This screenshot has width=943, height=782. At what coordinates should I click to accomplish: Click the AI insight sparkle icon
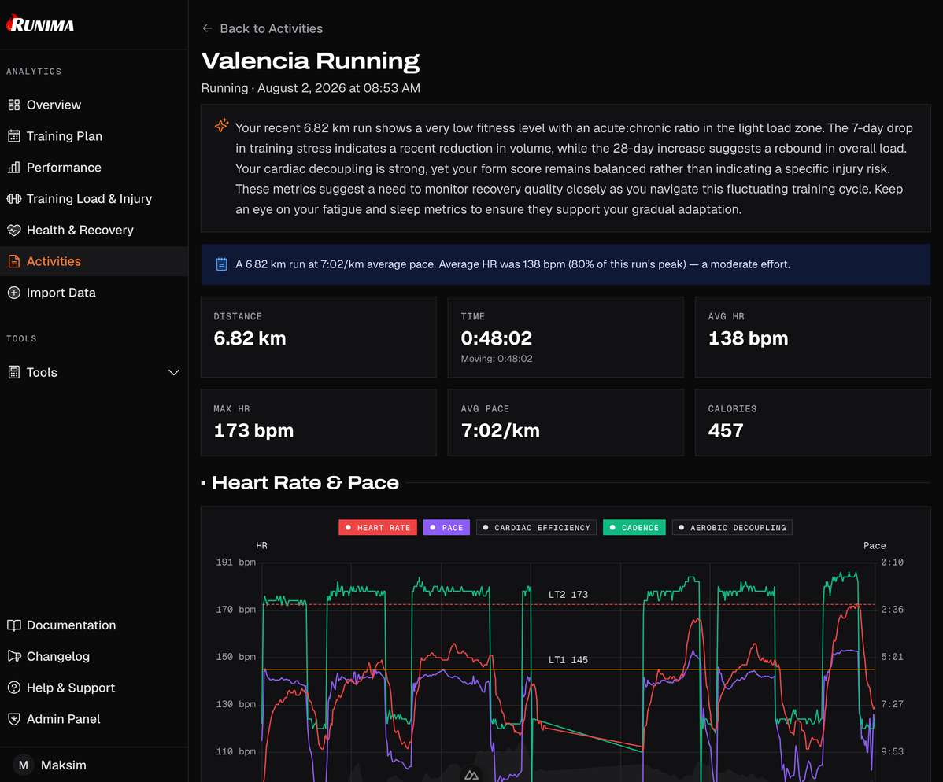221,125
